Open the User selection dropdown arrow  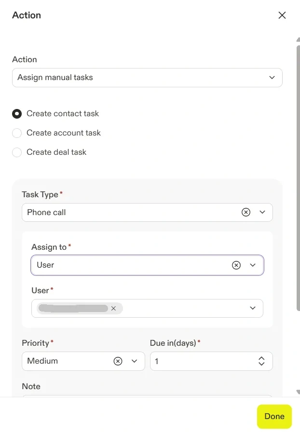click(253, 309)
